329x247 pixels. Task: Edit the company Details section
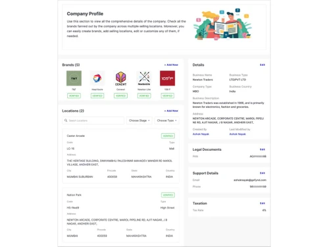(263, 65)
